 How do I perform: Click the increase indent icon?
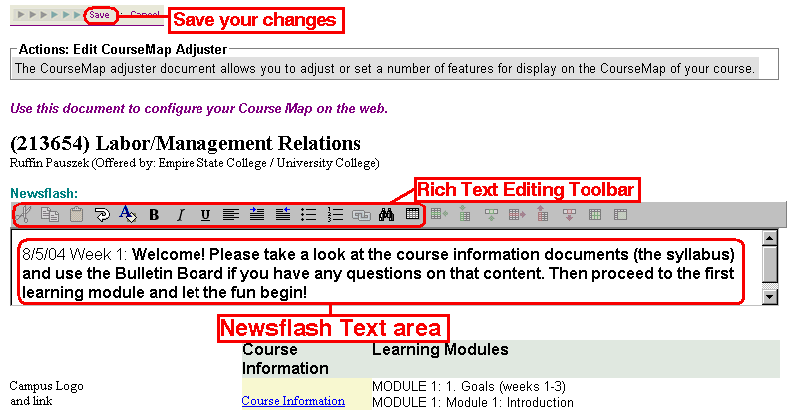click(x=257, y=214)
